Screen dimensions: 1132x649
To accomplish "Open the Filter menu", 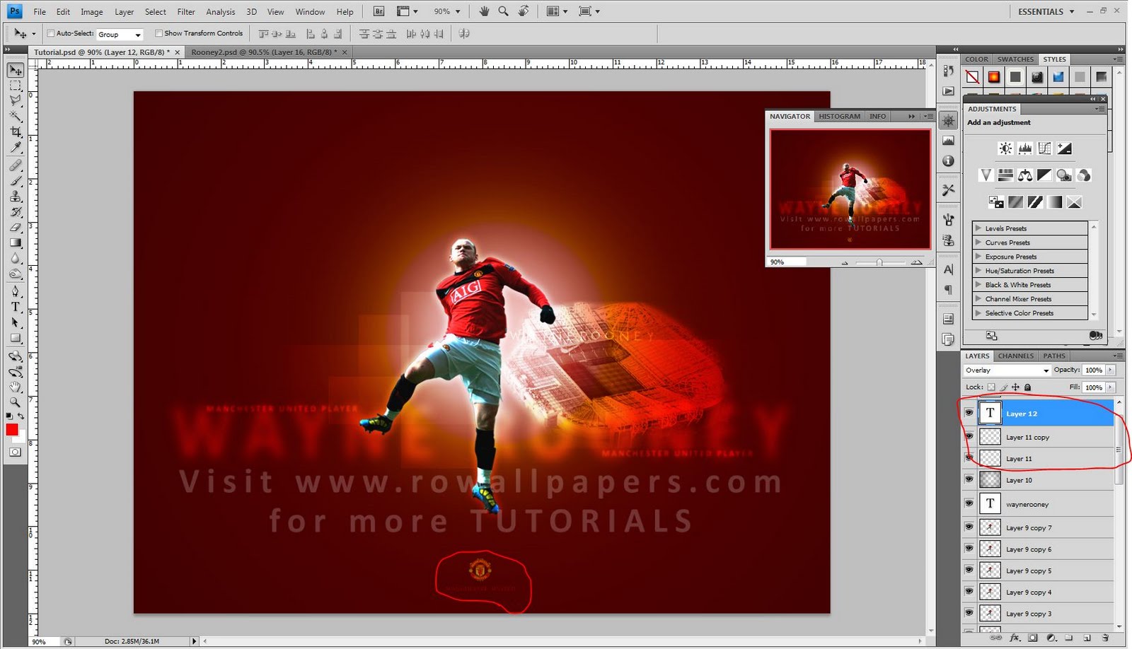I will pyautogui.click(x=186, y=12).
